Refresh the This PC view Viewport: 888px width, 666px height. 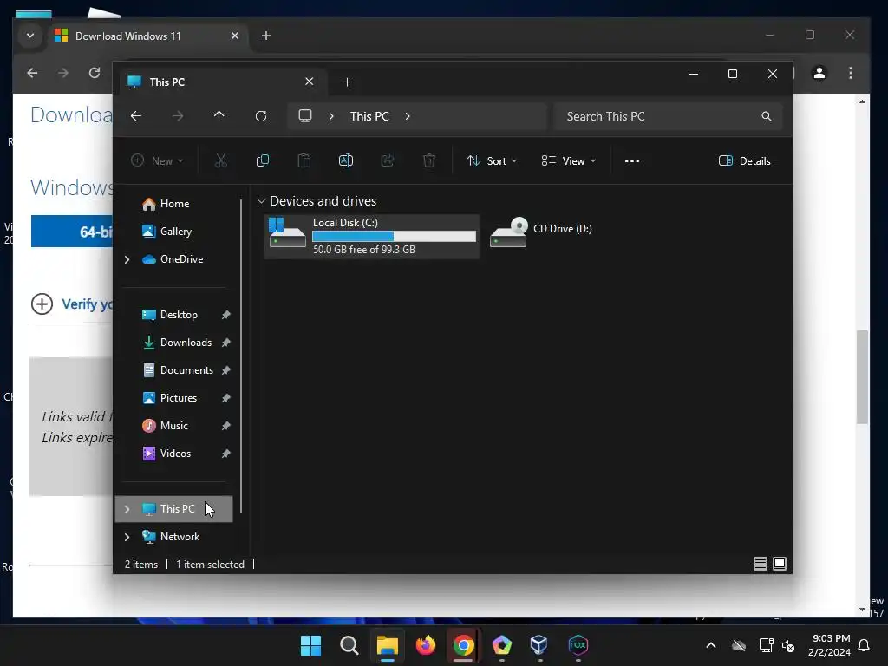(x=260, y=116)
